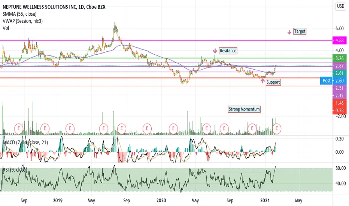
Task: Select the Vol indicator legend
Action: (6, 28)
